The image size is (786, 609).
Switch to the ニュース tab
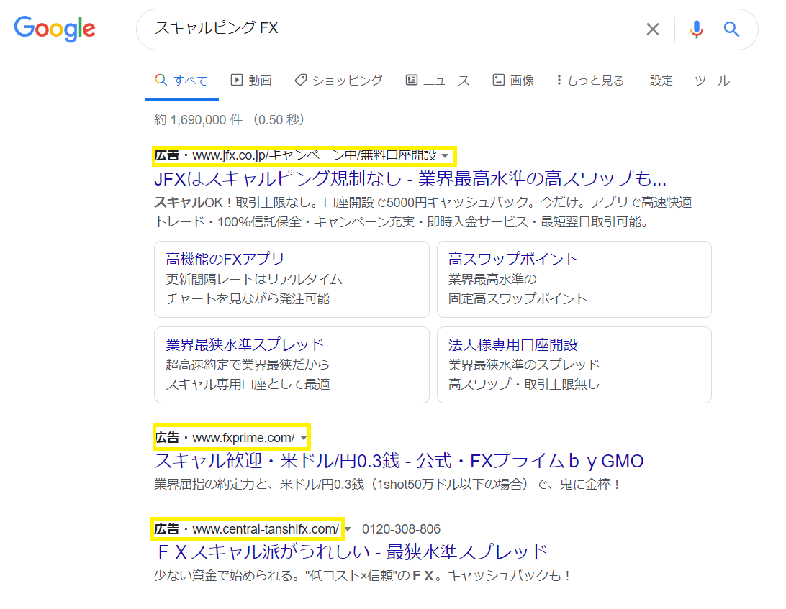(x=438, y=80)
